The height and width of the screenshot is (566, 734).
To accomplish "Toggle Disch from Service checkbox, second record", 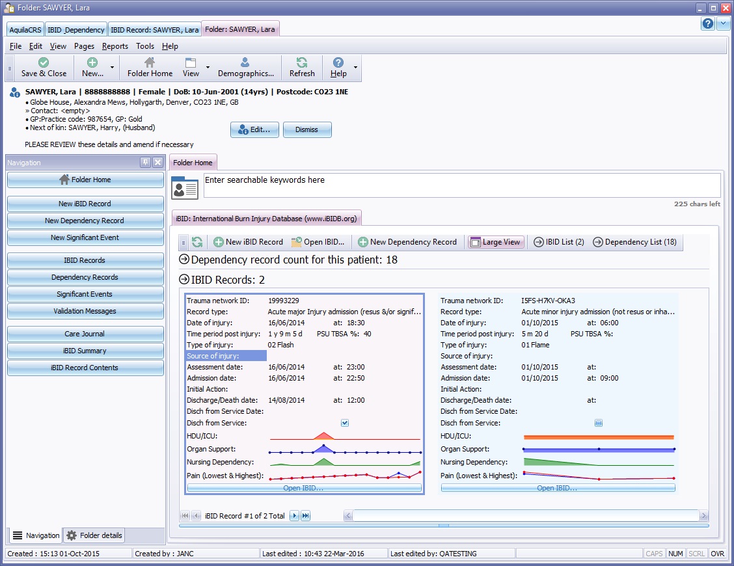I will (x=599, y=423).
